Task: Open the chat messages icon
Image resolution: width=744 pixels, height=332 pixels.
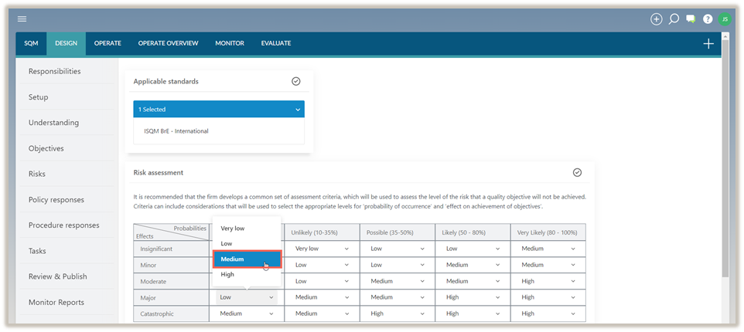Action: coord(691,19)
